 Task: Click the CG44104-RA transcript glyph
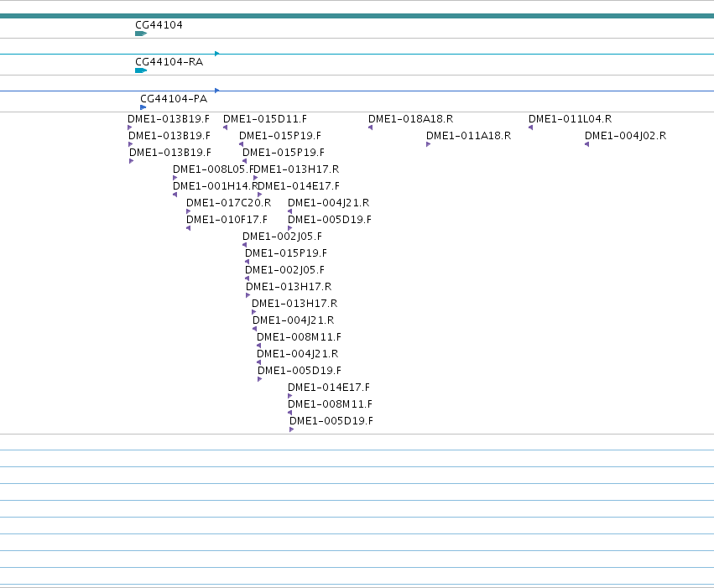pos(141,70)
